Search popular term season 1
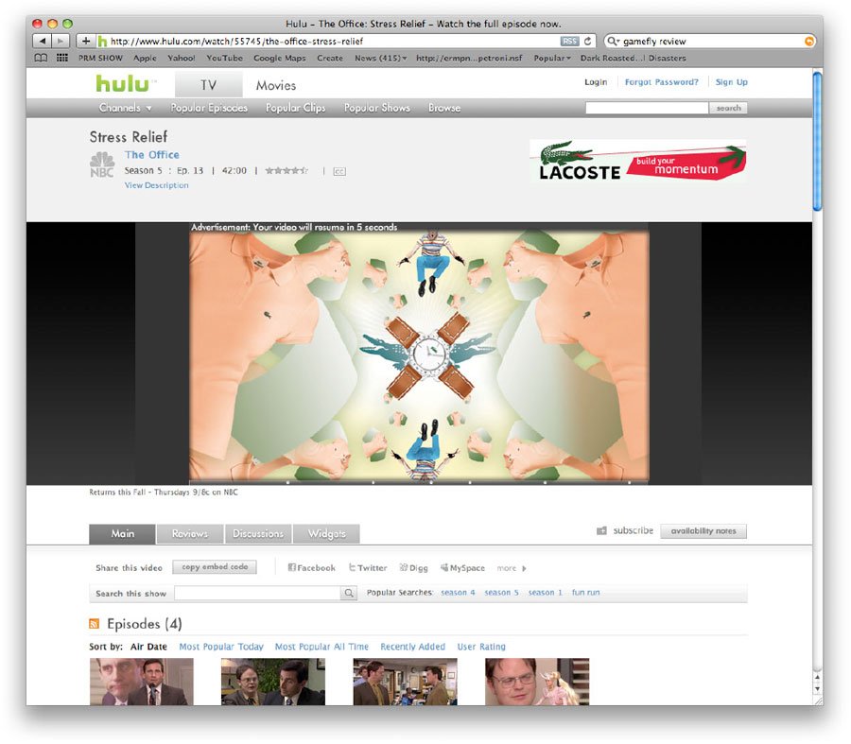Screen dimensions: 851x744 [545, 593]
